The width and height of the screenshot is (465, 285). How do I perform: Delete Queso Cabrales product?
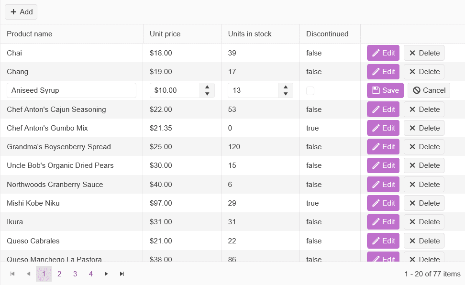[424, 241]
